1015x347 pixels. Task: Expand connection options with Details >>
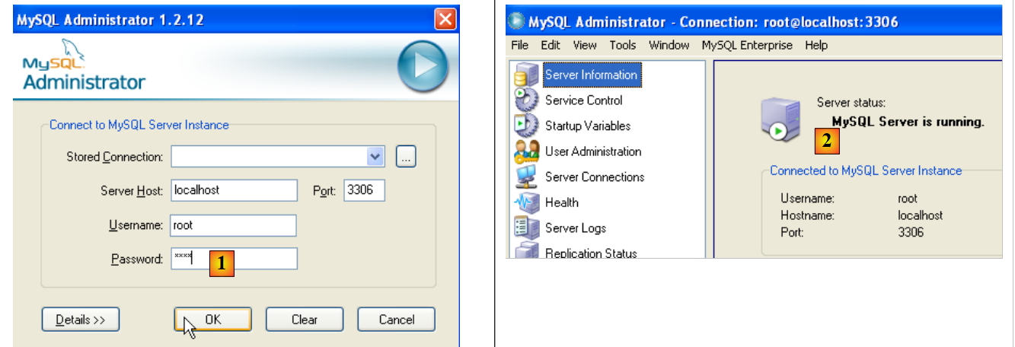[81, 320]
